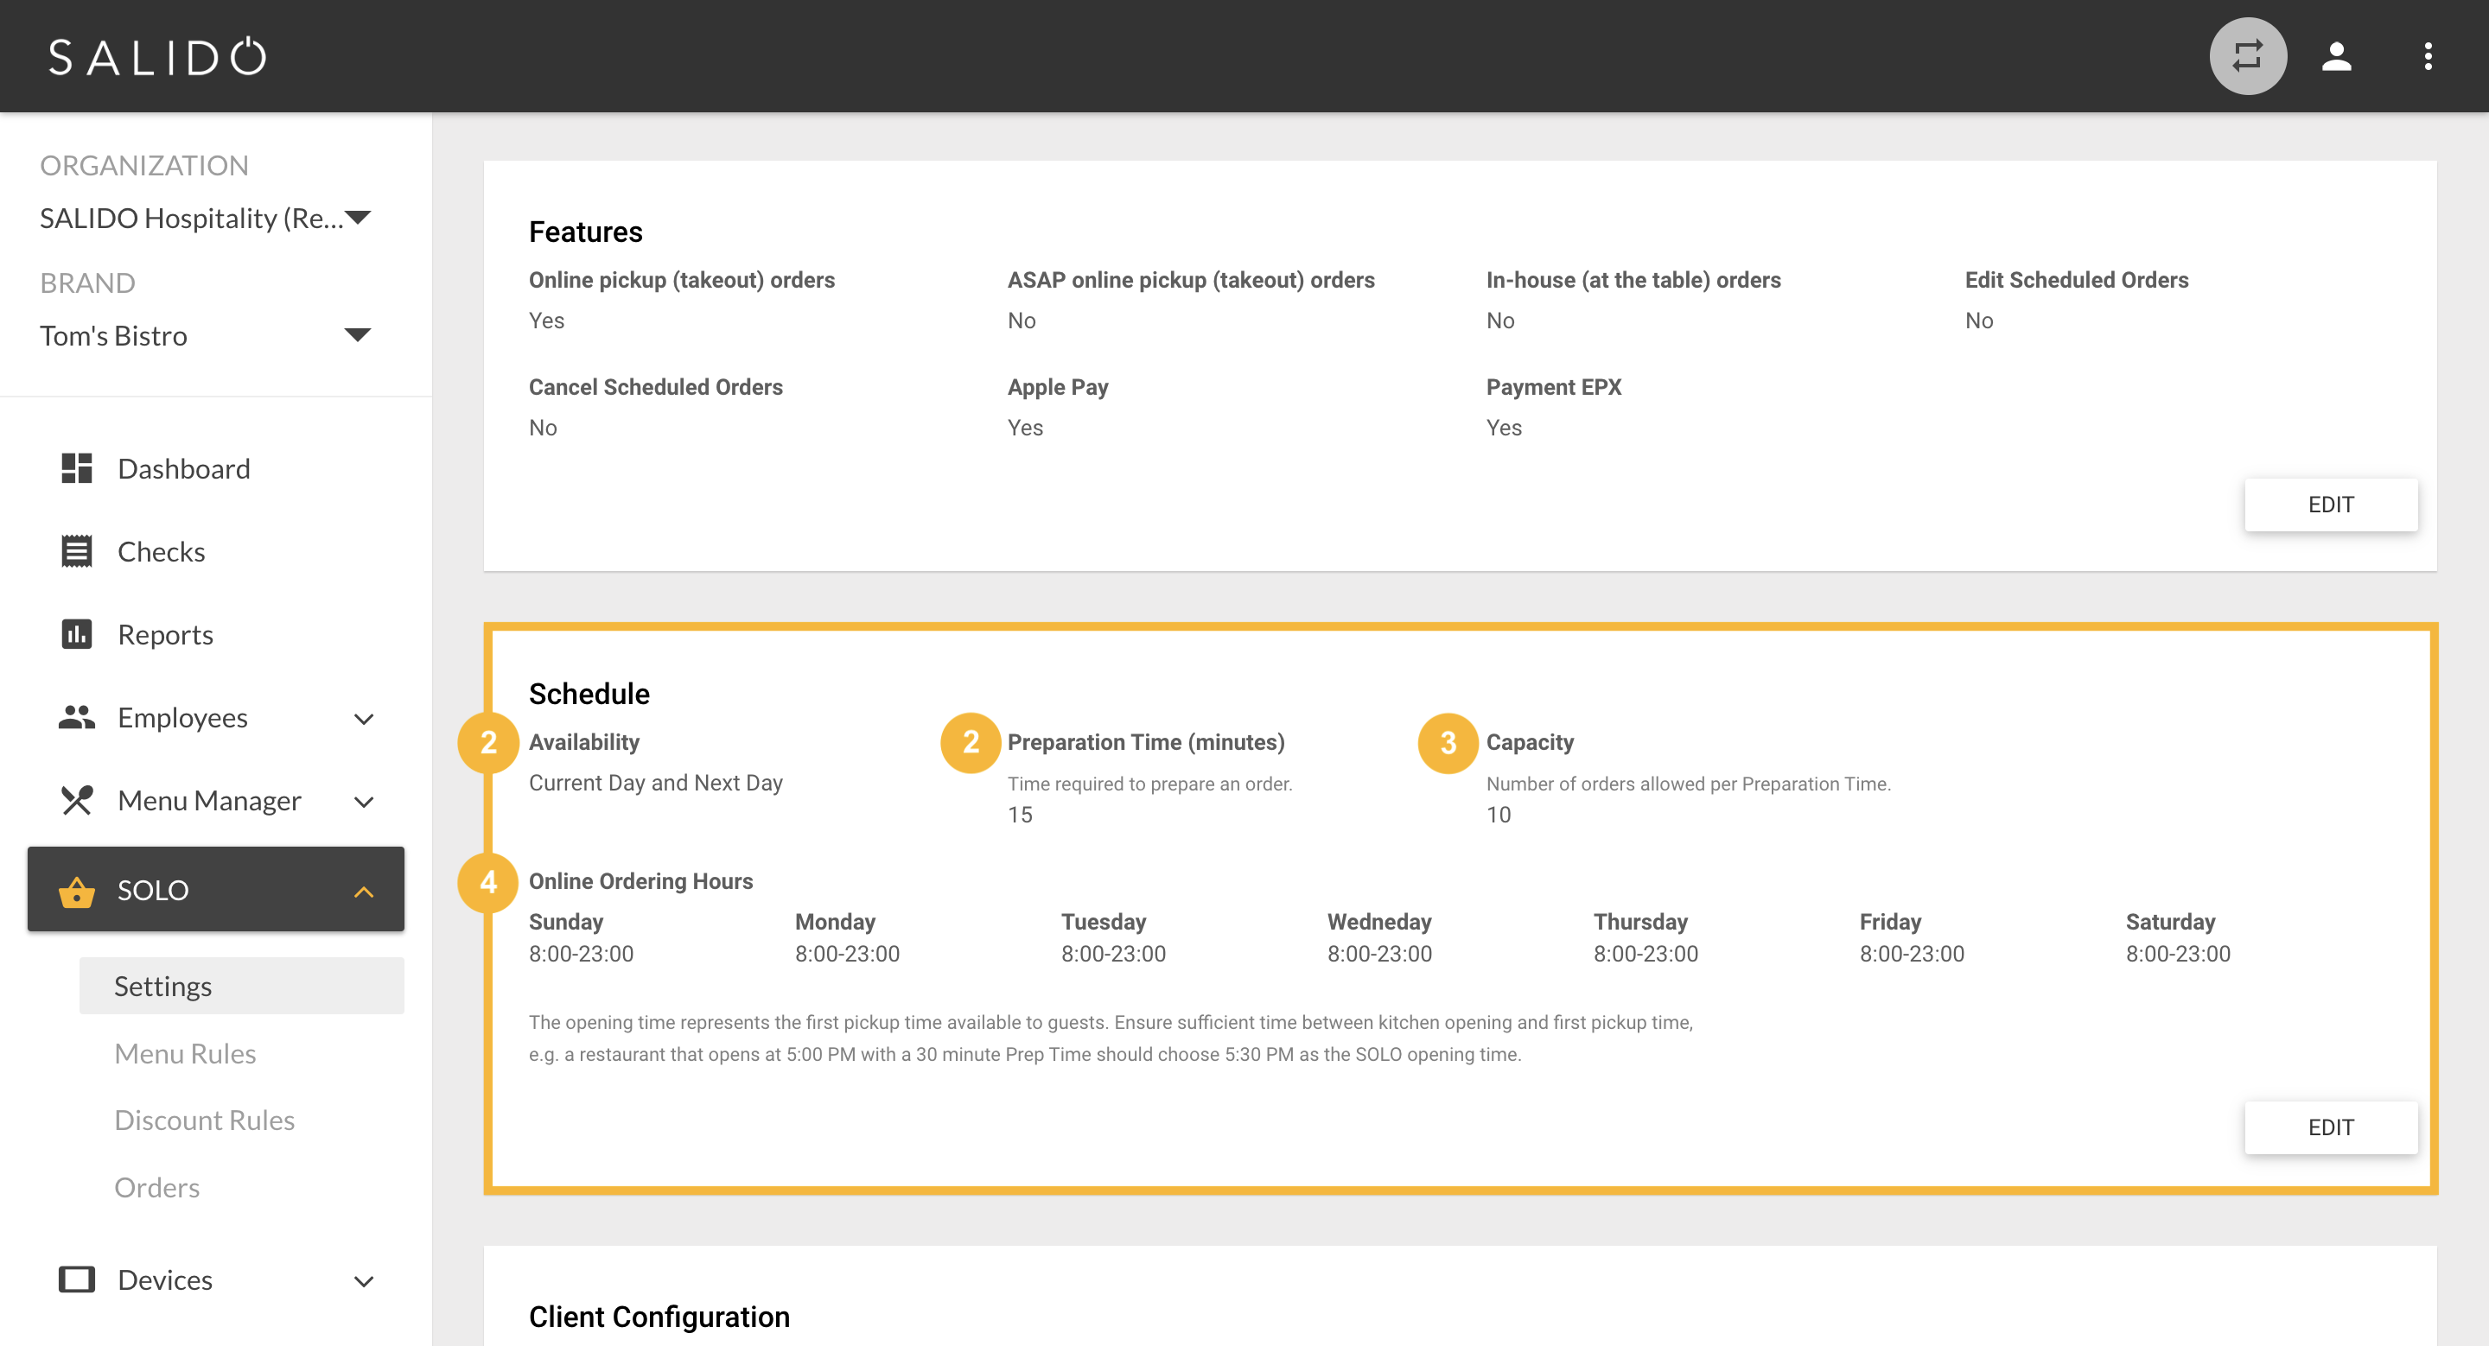Click the Edit Scheduled Orders label
The height and width of the screenshot is (1346, 2489).
[2077, 280]
